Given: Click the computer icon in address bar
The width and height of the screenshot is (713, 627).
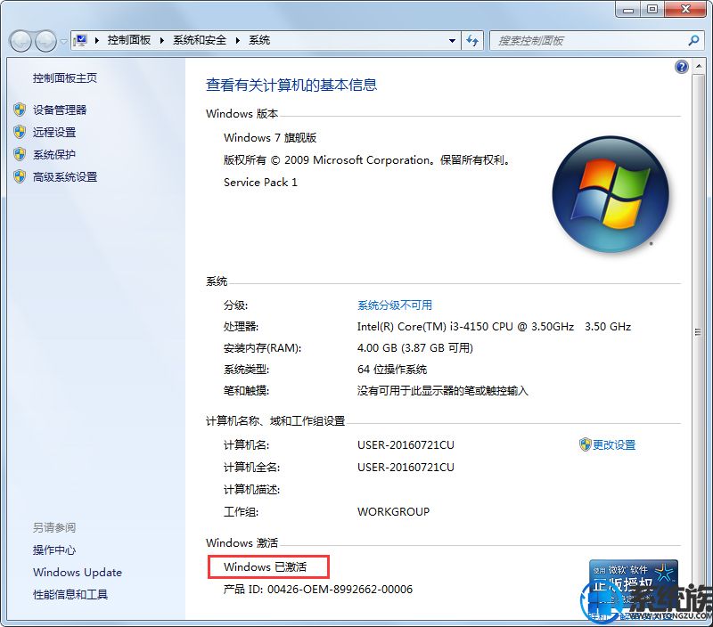Looking at the screenshot, I should tap(81, 40).
